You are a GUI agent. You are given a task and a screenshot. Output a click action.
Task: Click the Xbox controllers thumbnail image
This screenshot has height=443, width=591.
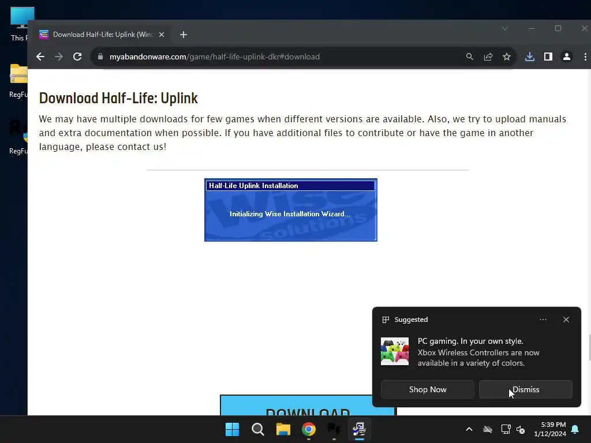coord(395,351)
